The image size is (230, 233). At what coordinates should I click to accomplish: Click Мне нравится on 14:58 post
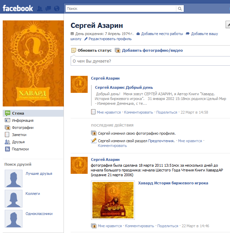[109, 112]
